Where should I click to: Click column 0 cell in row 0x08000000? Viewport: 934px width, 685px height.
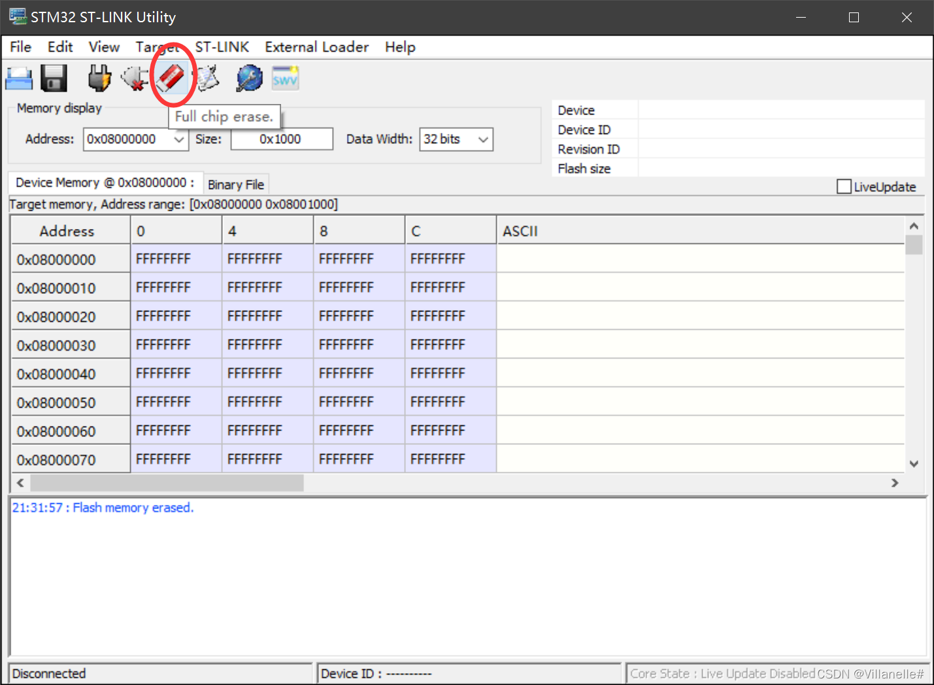pyautogui.click(x=176, y=259)
